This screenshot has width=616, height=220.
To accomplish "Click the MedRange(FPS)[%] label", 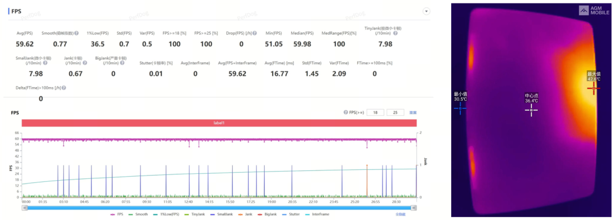I will (x=339, y=34).
